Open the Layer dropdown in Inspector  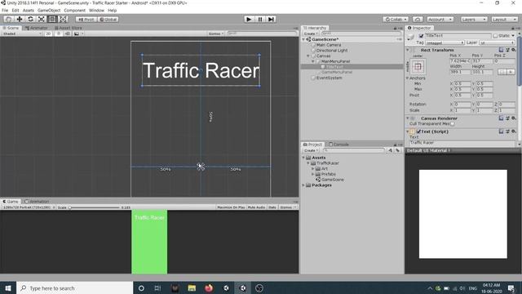tap(498, 42)
